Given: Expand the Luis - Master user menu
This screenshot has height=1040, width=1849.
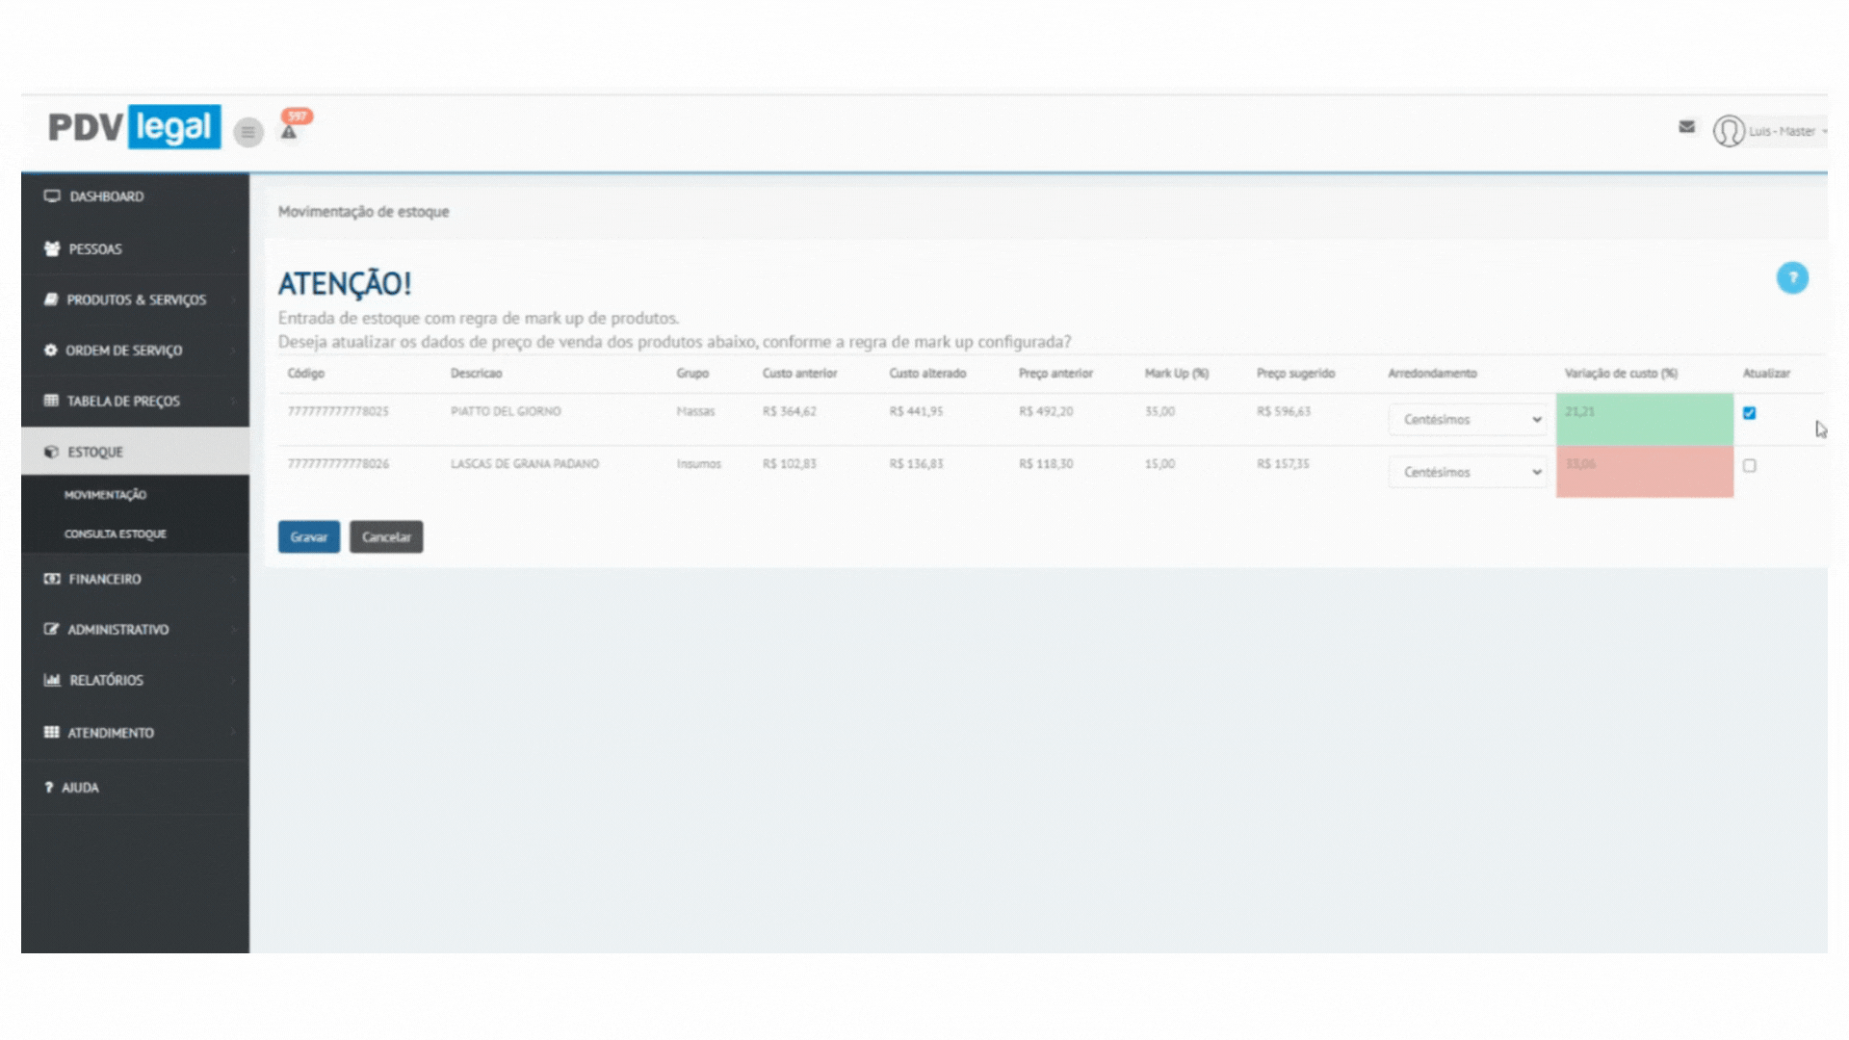Looking at the screenshot, I should point(1786,131).
